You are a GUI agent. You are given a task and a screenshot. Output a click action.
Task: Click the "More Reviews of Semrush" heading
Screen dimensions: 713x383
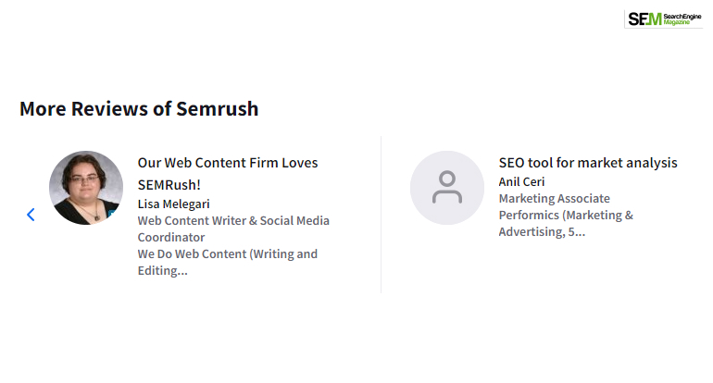tap(139, 108)
